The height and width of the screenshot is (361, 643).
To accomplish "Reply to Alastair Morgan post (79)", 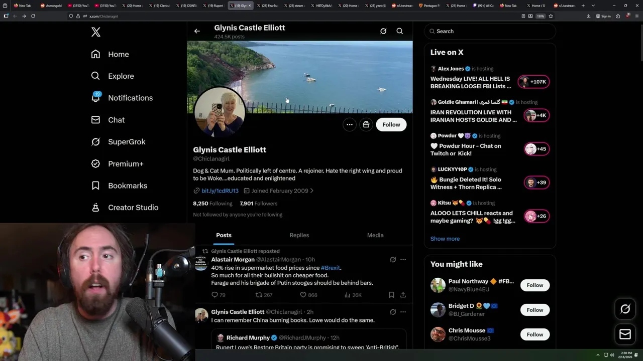I will (x=219, y=295).
